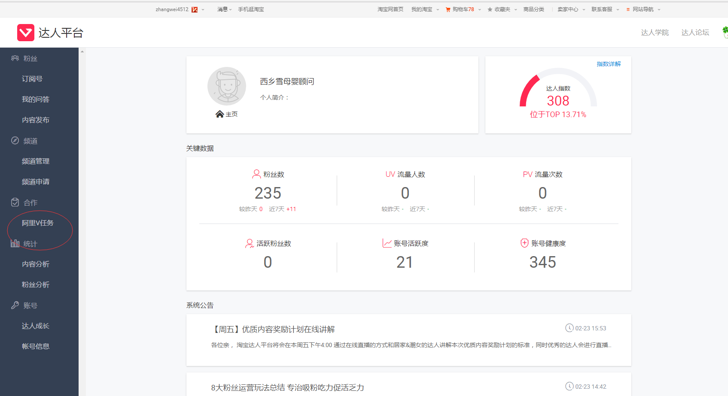Click the 网站导航 menu lines icon
The height and width of the screenshot is (396, 728).
coord(628,9)
